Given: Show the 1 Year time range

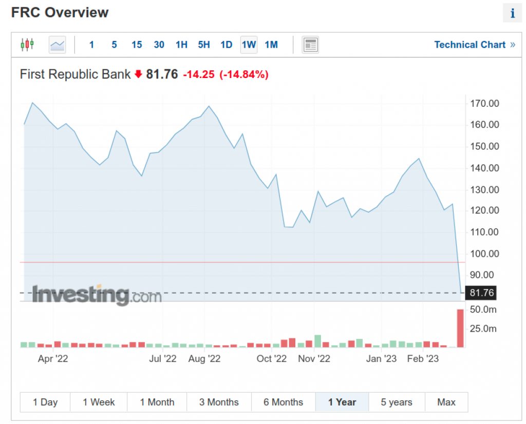Looking at the screenshot, I should point(342,402).
